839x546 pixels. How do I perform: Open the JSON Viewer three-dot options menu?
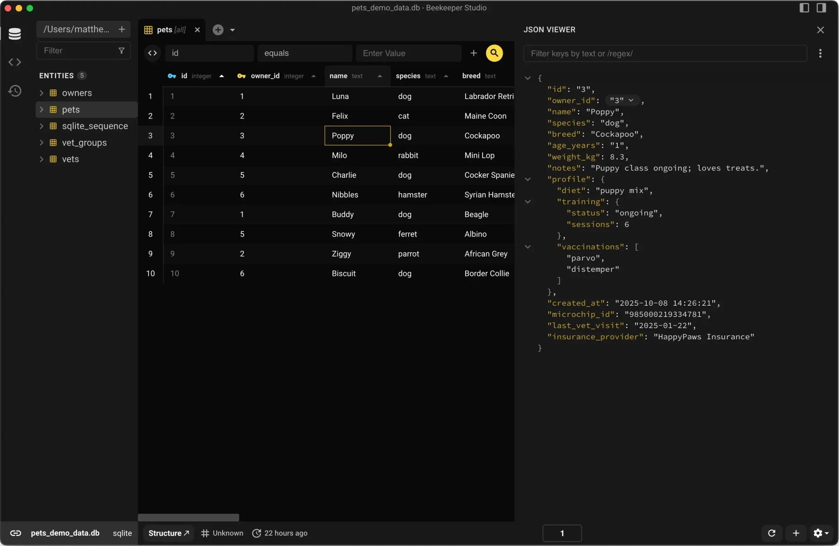pyautogui.click(x=820, y=53)
